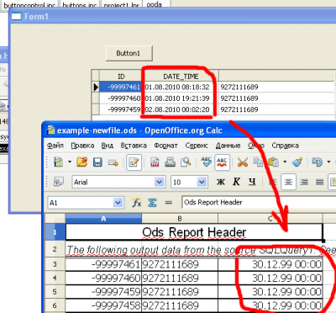This screenshot has width=336, height=313.
Task: Click the Print file icon
Action: tap(171, 162)
